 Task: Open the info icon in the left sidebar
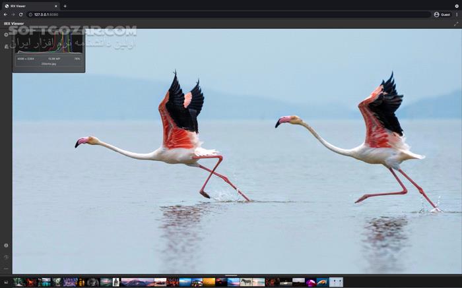6,245
